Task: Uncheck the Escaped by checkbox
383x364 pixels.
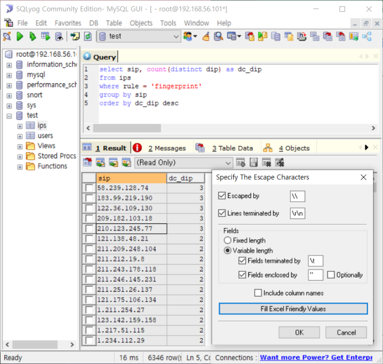Action: click(x=222, y=196)
